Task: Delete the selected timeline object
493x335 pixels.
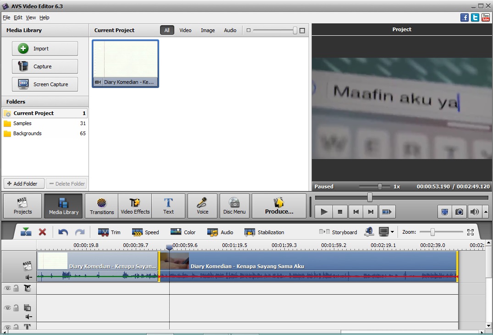Action: point(43,232)
